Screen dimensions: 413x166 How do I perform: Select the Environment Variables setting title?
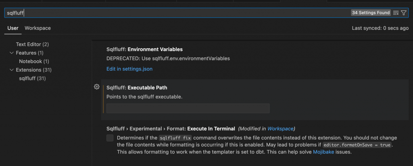144,49
